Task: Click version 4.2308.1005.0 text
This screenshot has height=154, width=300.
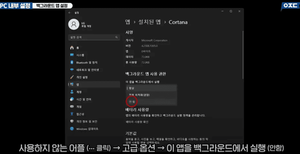Action: [149, 46]
